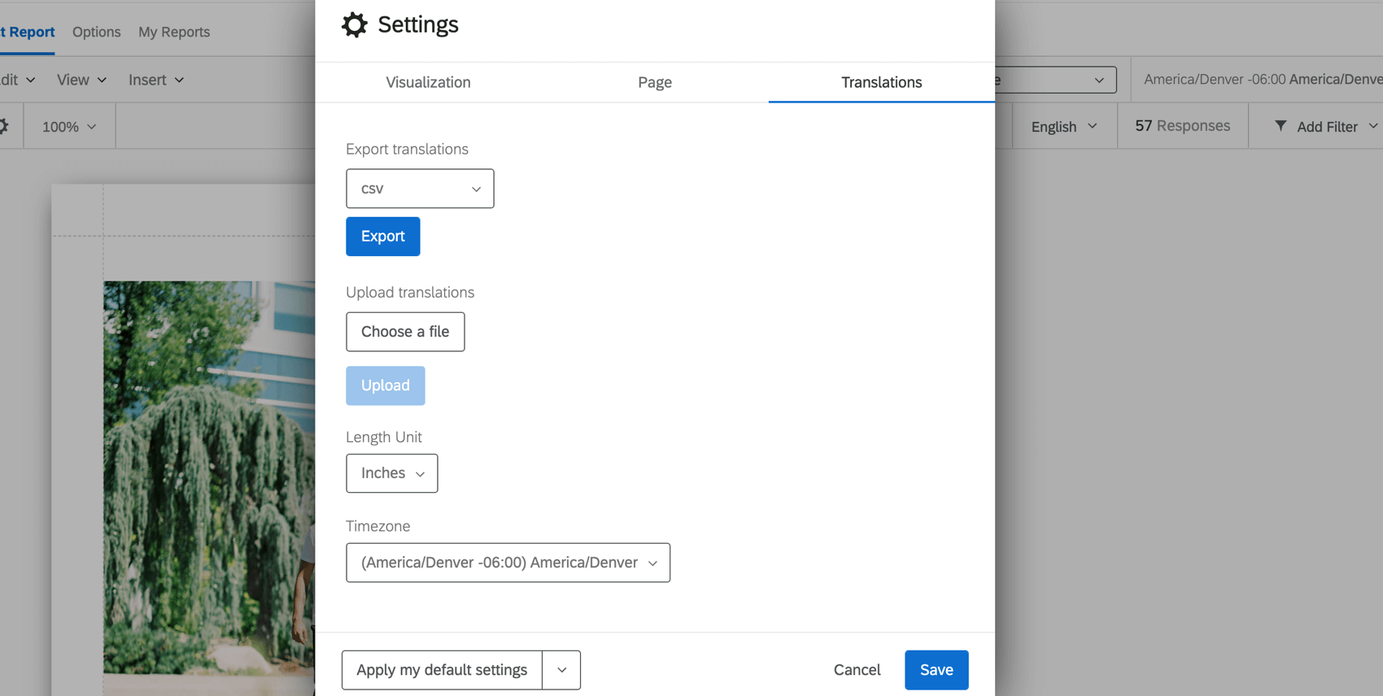The height and width of the screenshot is (696, 1383).
Task: Cancel the Settings dialog
Action: pyautogui.click(x=857, y=670)
